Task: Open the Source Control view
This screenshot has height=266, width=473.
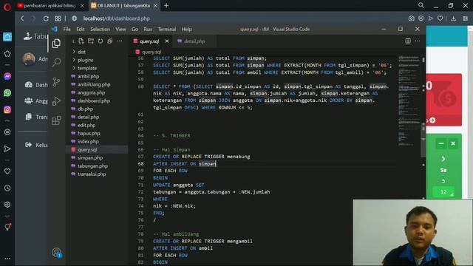Action: (56, 82)
